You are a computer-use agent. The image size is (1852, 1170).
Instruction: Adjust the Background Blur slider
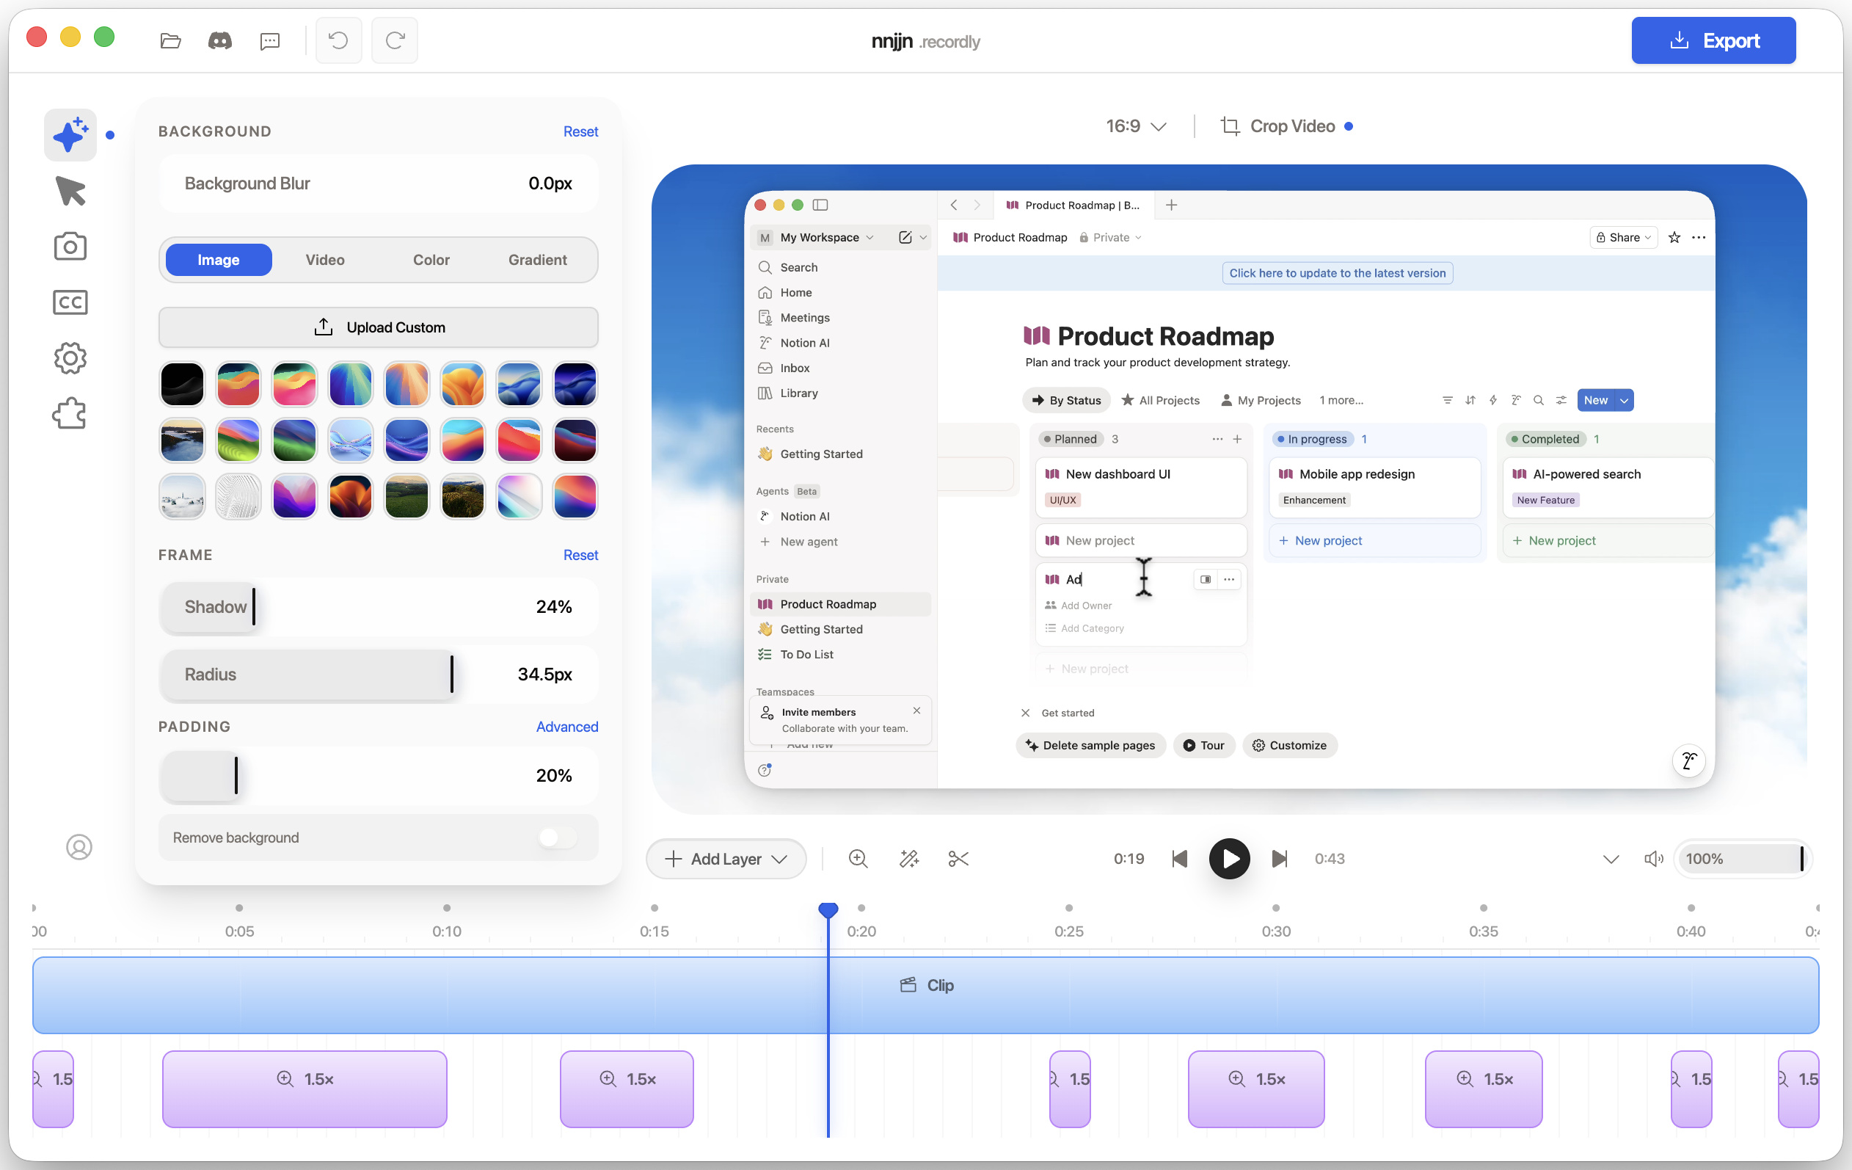coord(379,183)
